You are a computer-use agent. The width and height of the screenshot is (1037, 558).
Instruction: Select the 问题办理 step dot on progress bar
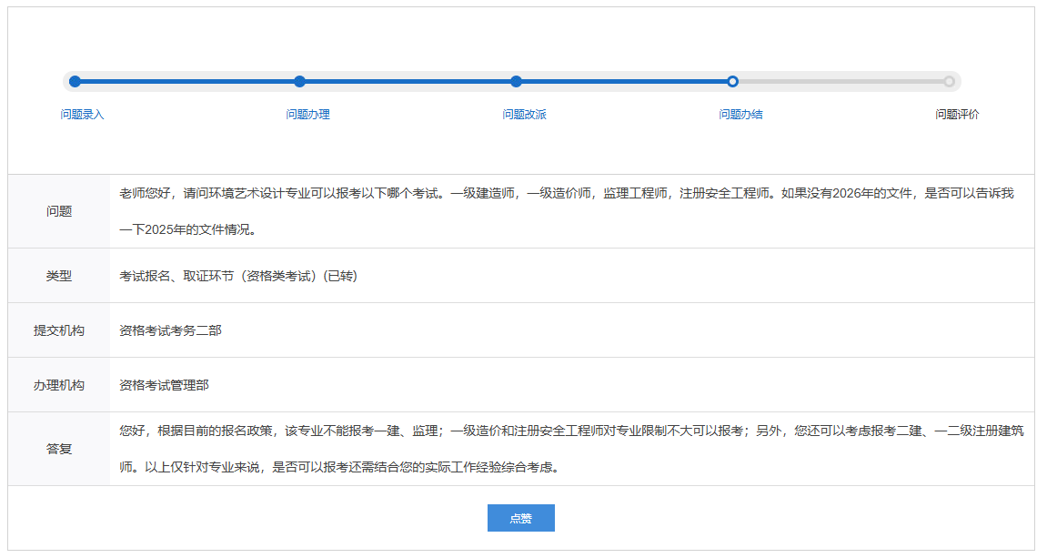(300, 82)
